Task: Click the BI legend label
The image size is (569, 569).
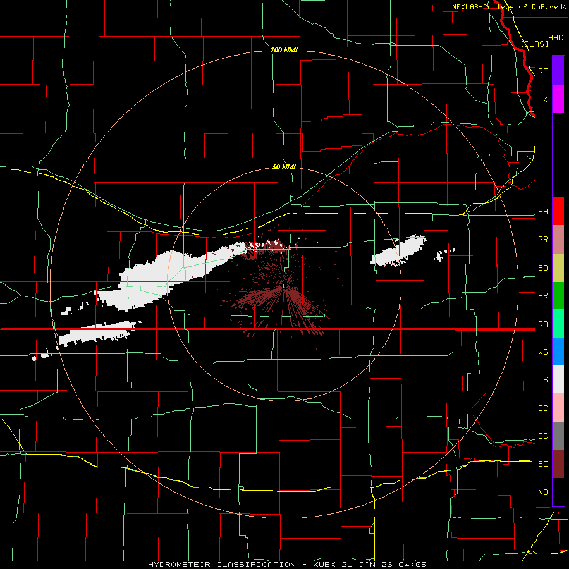Action: pos(542,464)
